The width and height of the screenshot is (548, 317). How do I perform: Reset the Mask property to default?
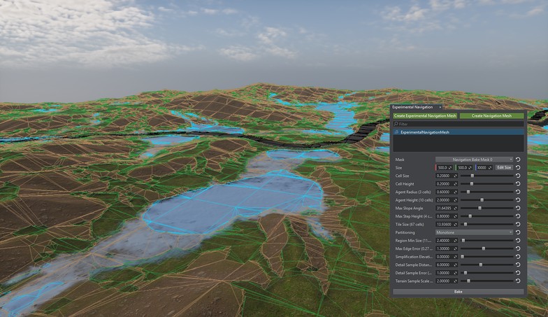(x=518, y=160)
